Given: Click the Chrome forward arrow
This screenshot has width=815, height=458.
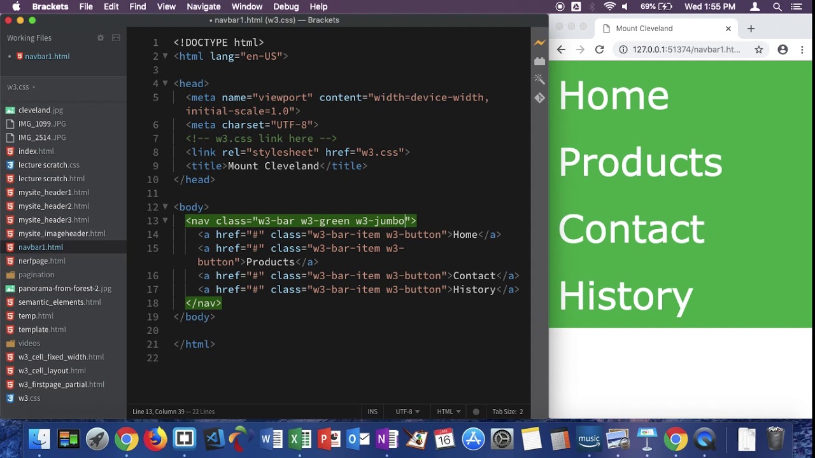Looking at the screenshot, I should tap(580, 50).
